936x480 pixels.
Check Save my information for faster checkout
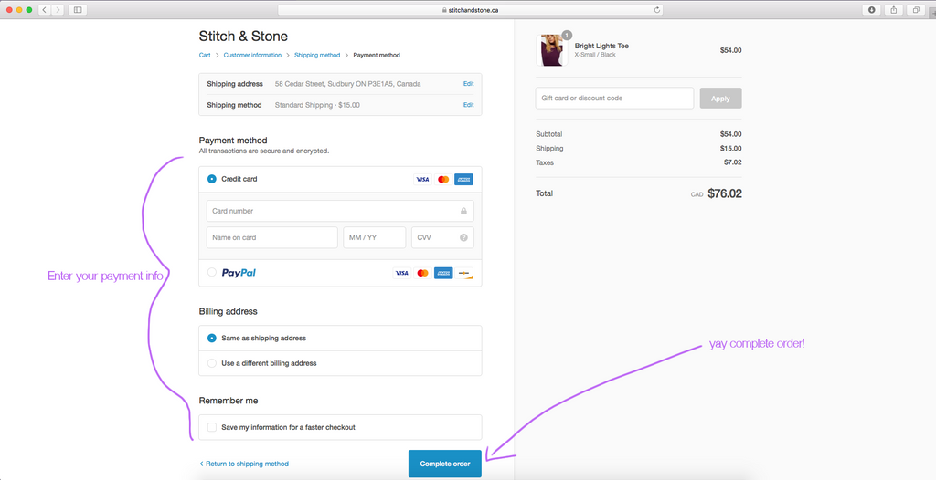212,427
